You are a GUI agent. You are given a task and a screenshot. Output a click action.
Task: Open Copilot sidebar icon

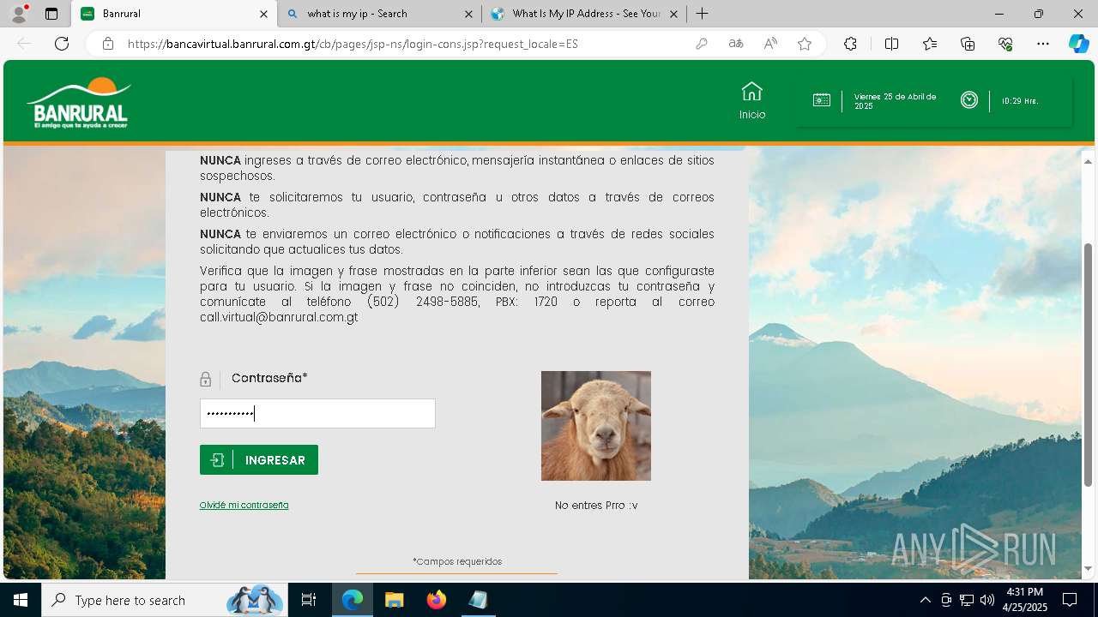[1078, 44]
